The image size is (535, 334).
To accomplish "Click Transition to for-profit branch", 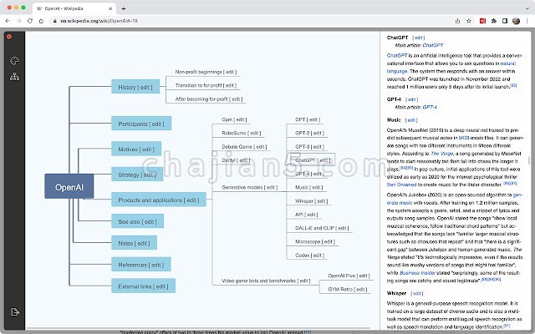I will (206, 85).
